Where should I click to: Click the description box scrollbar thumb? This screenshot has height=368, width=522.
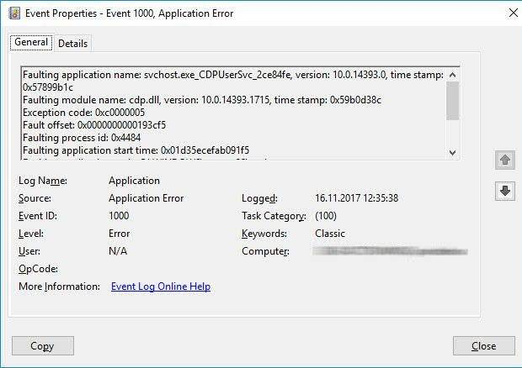452,101
